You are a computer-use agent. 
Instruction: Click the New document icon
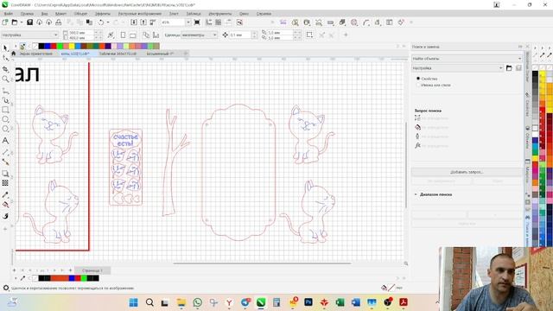coord(5,22)
